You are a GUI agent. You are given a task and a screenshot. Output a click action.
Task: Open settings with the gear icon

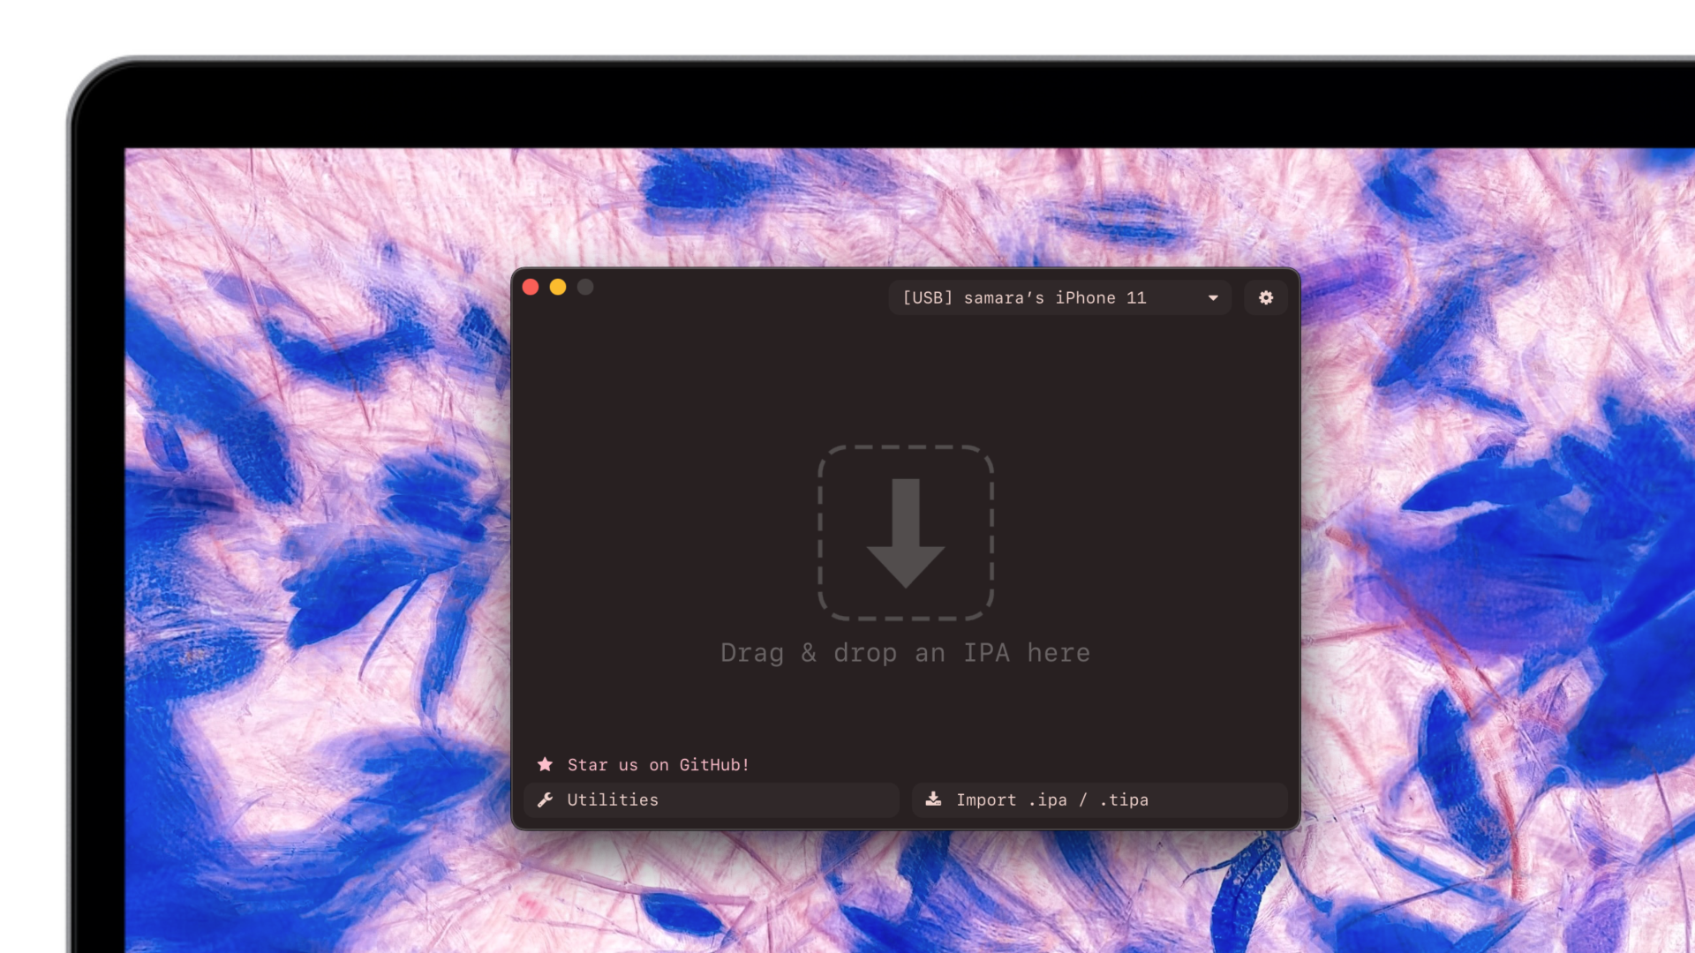coord(1266,298)
